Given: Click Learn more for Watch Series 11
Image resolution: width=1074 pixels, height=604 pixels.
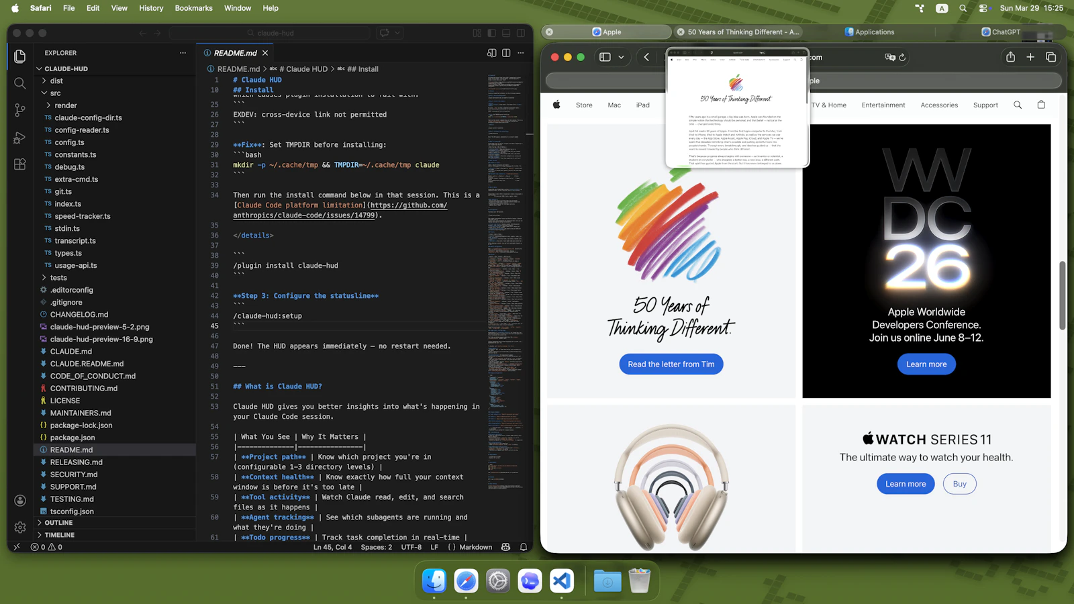Looking at the screenshot, I should click(x=906, y=484).
